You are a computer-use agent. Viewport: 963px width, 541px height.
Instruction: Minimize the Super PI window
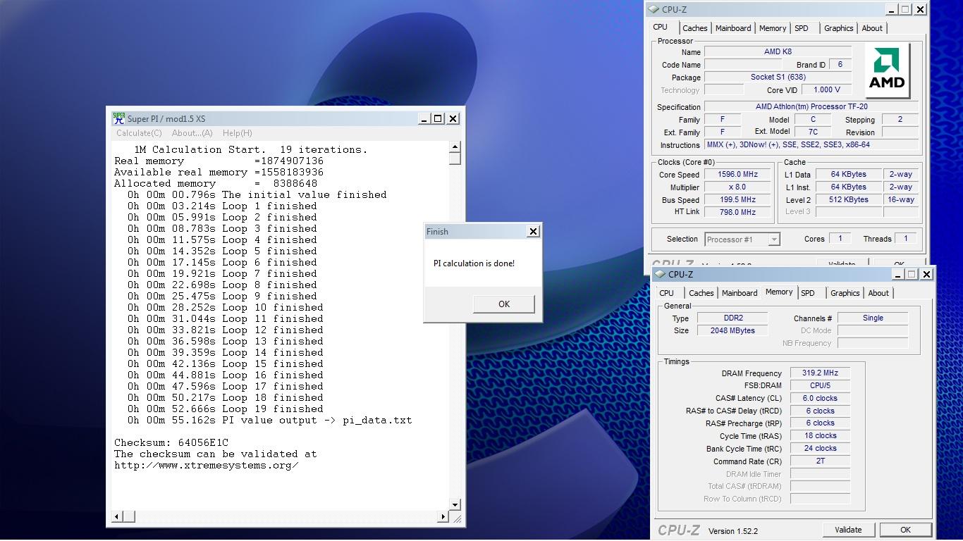[424, 118]
